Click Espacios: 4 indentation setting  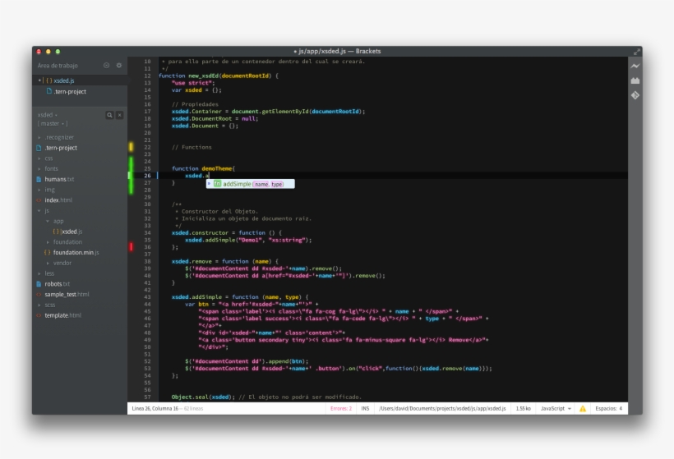tap(608, 408)
